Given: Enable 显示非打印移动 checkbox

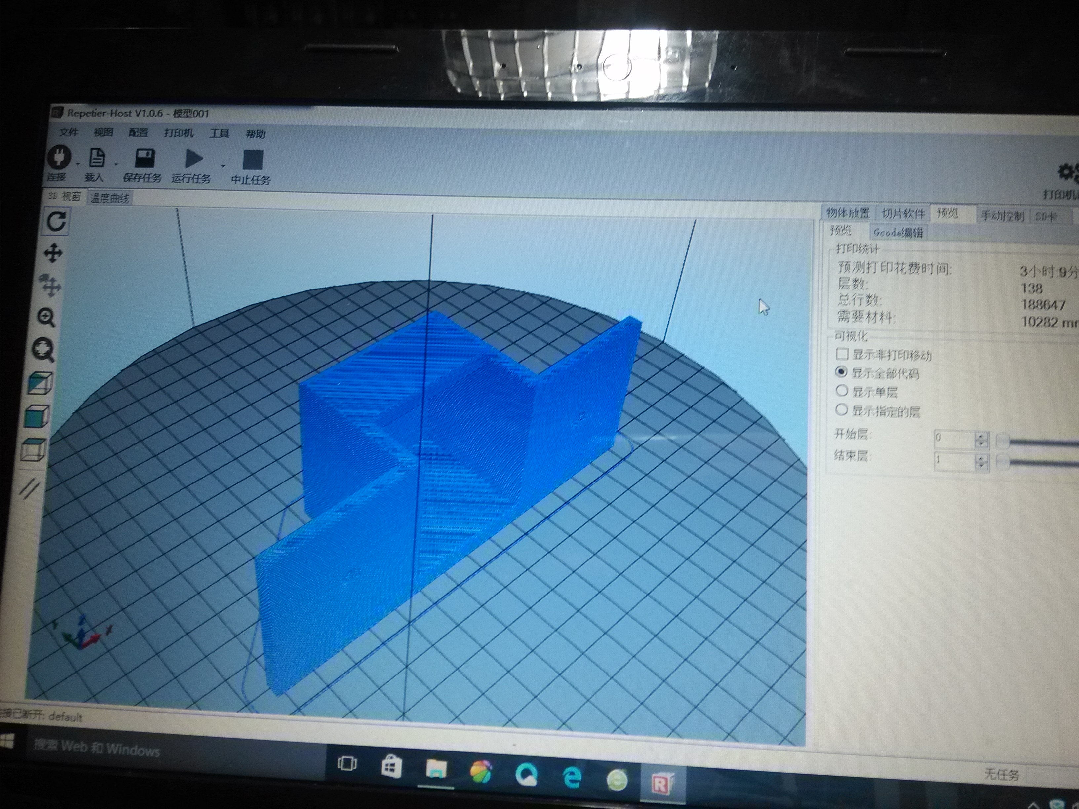Looking at the screenshot, I should [842, 354].
